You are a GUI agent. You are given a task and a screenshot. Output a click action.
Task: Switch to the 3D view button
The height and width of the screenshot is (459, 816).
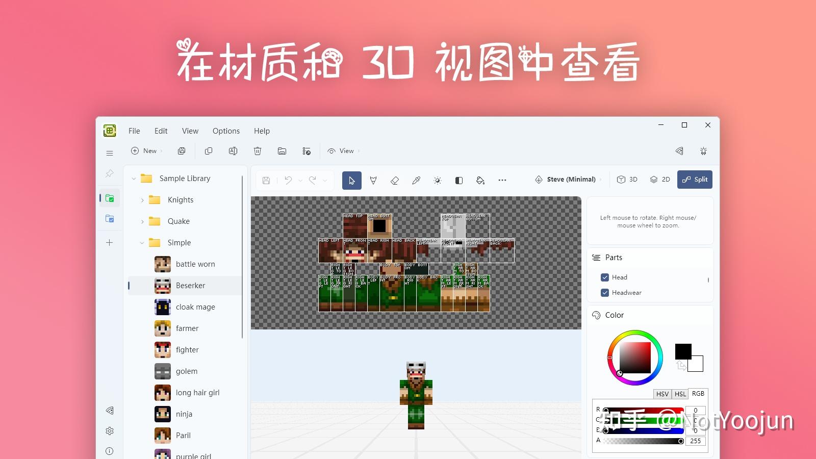pos(627,179)
